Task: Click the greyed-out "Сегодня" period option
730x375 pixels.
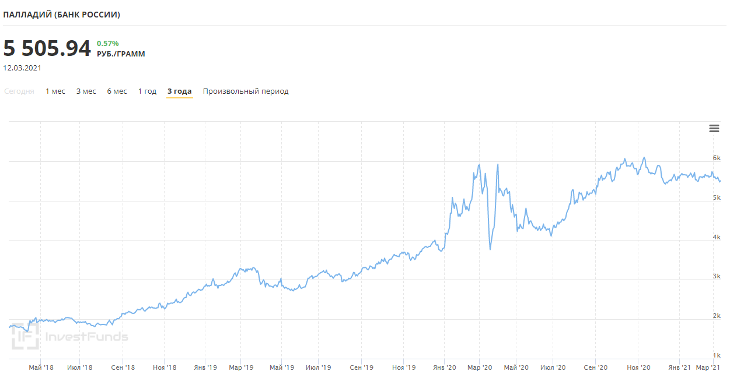Action: 19,91
